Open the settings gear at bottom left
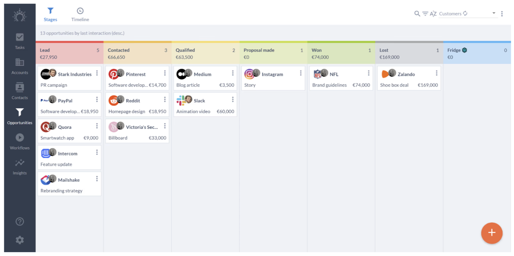 coord(19,240)
